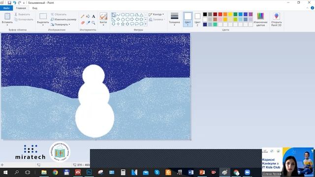Image resolution: width=315 pixels, height=177 pixels.
Task: Open Zoom from the taskbar
Action: [247, 172]
